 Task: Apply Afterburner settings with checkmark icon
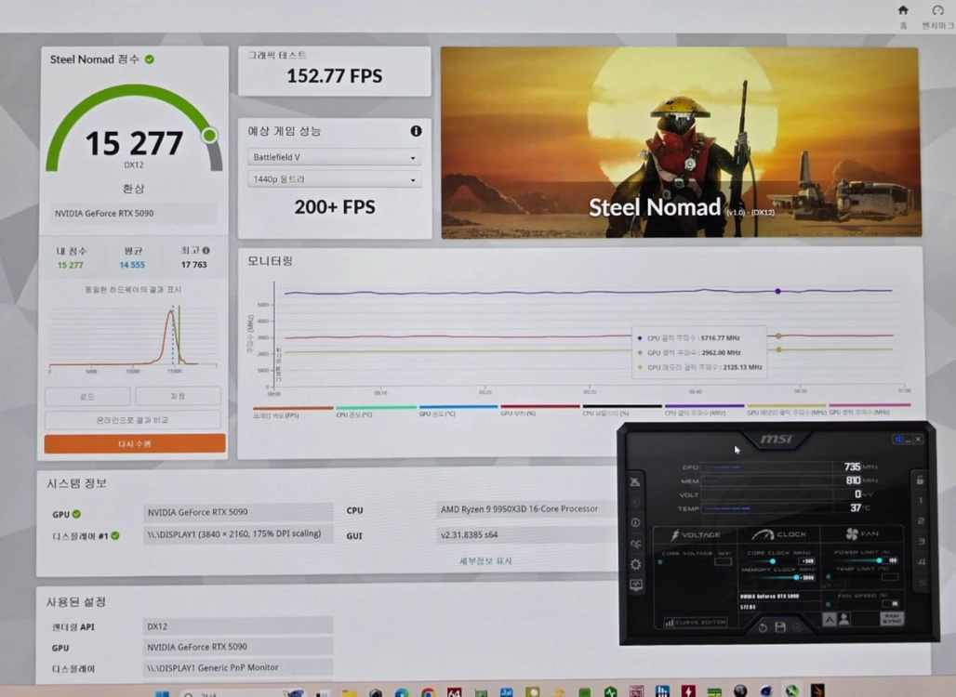797,627
